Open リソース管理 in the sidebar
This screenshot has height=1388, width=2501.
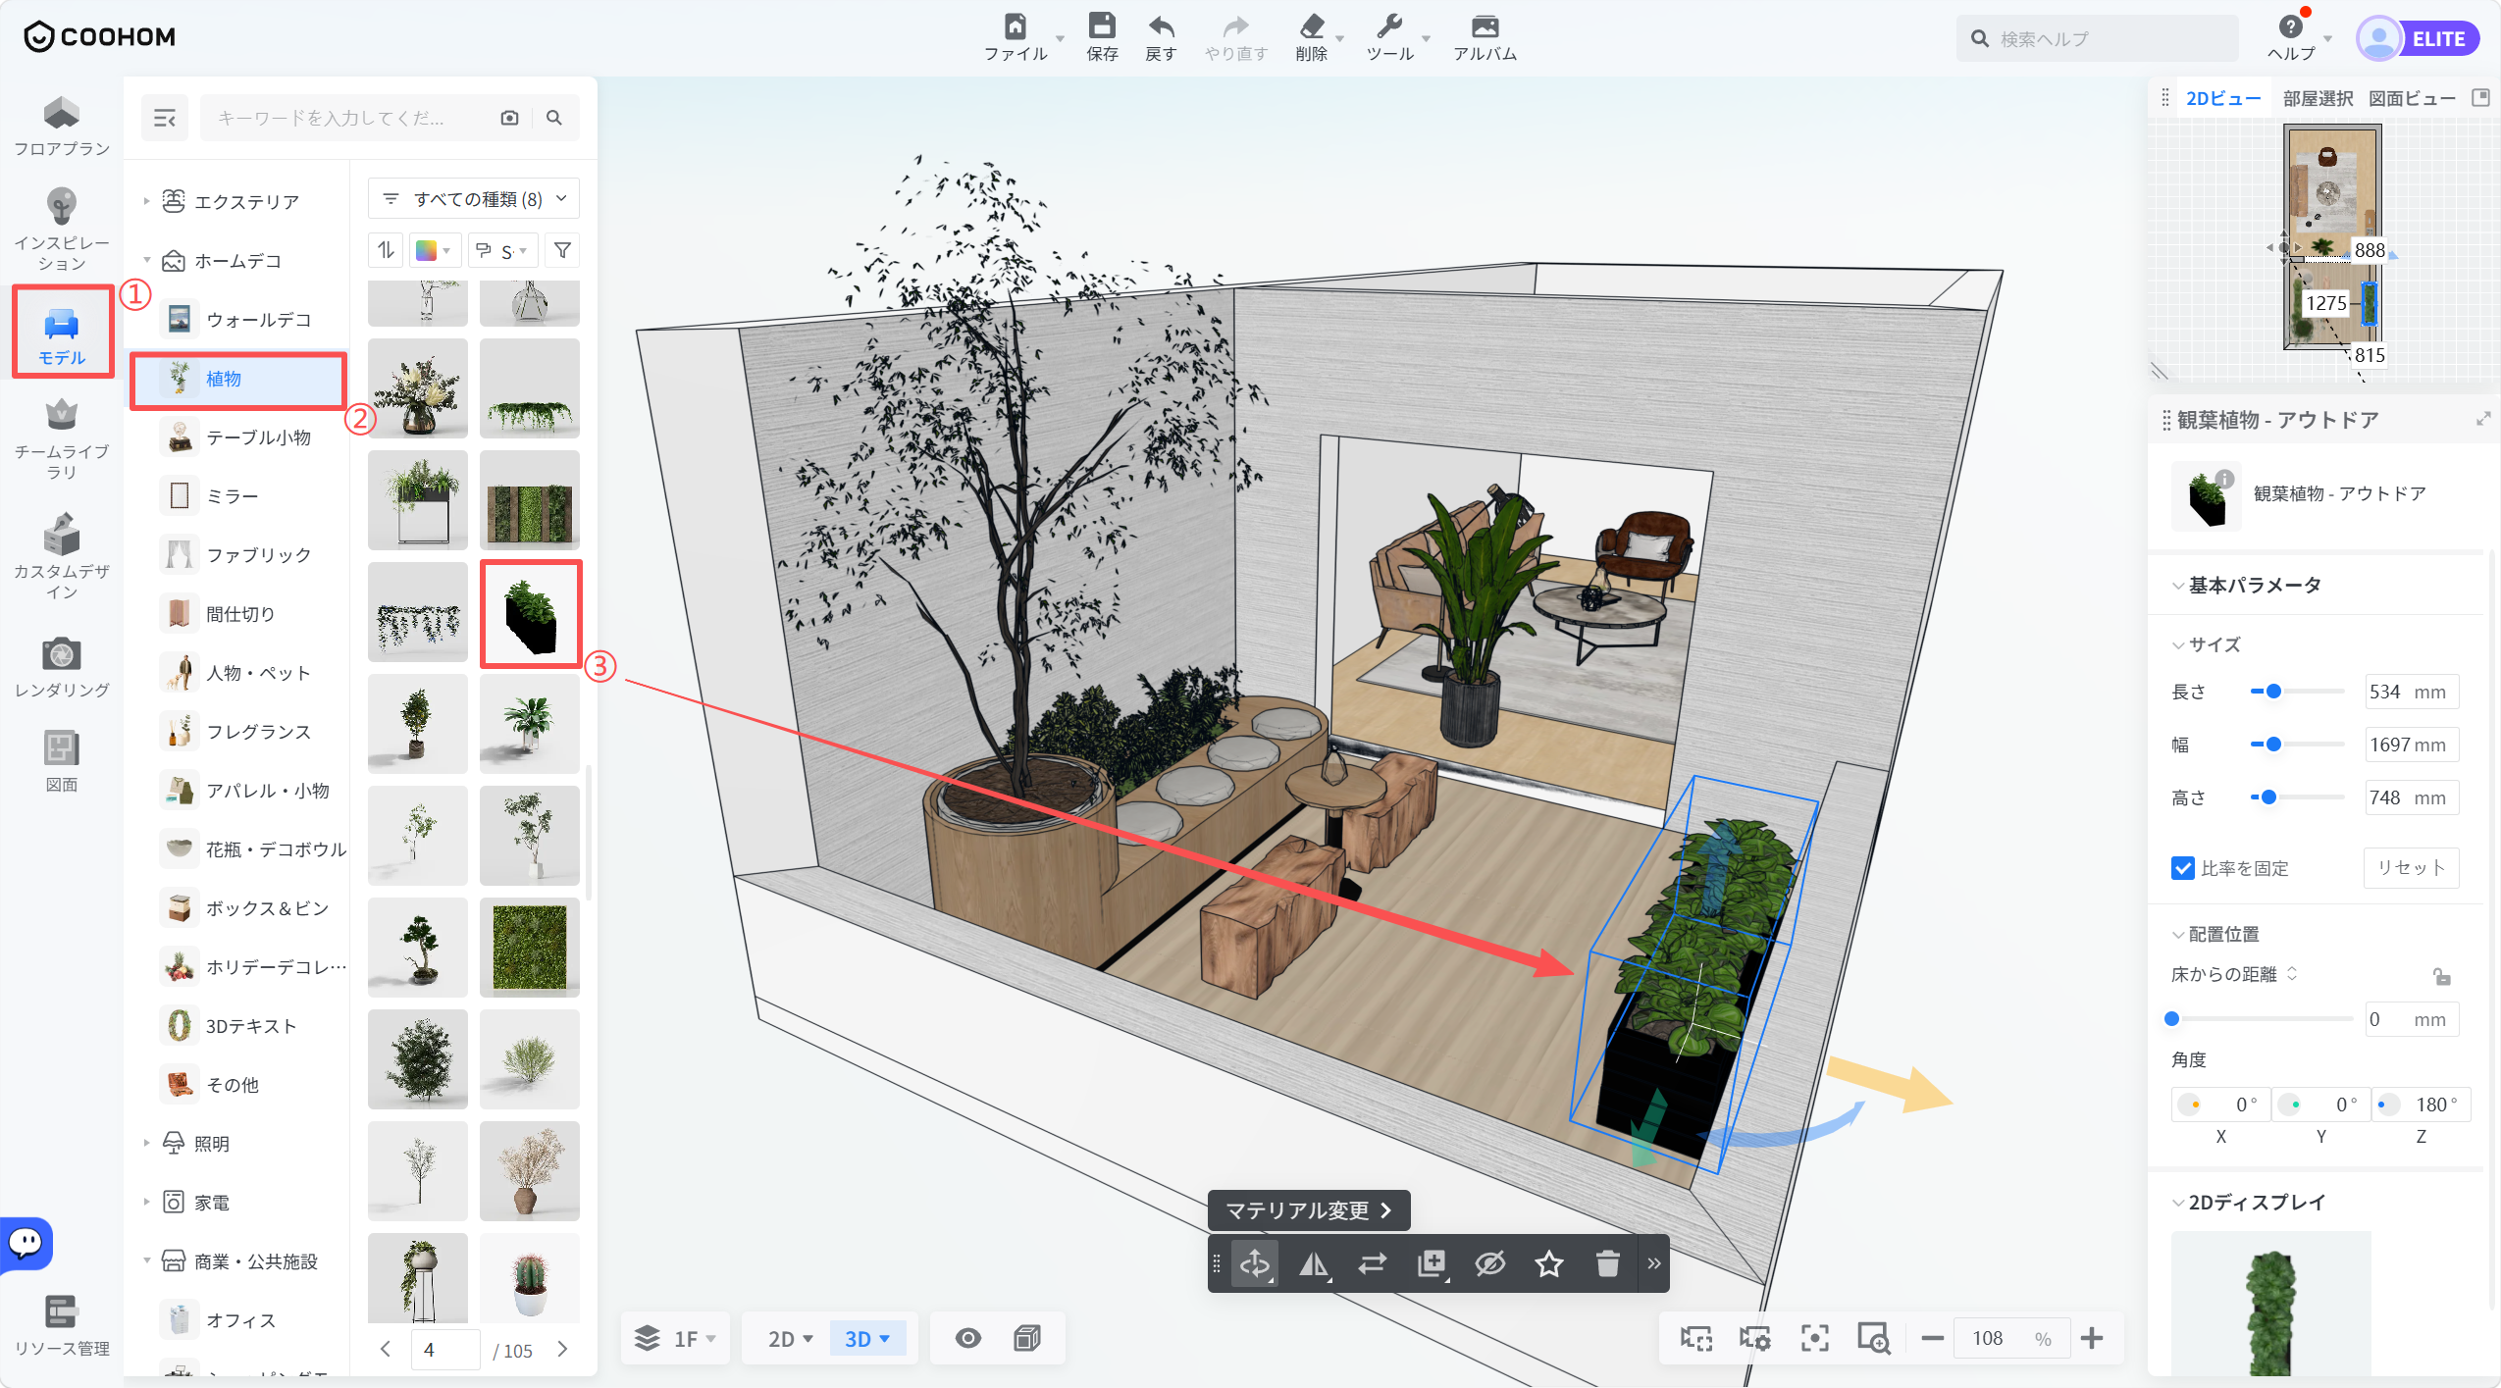(x=62, y=1325)
